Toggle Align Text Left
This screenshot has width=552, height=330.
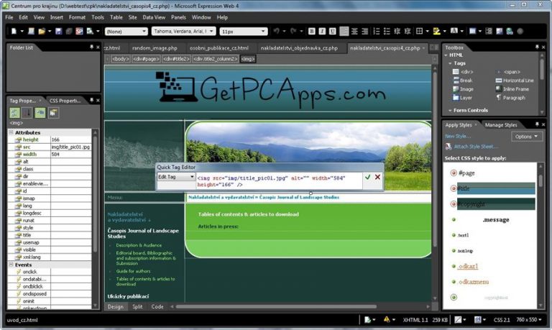point(344,32)
